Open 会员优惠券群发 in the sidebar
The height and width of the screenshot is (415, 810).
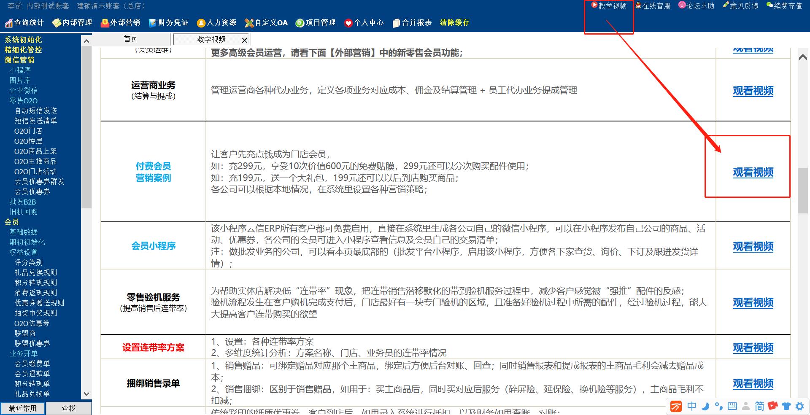[40, 181]
